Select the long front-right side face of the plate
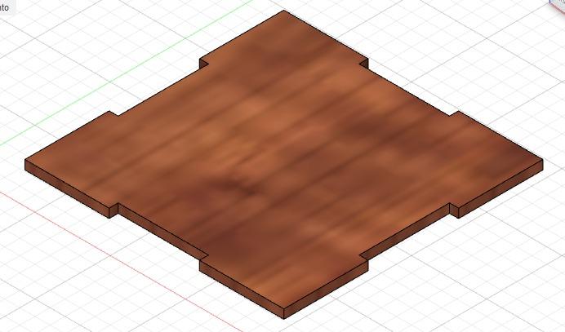The width and height of the screenshot is (565, 332). pyautogui.click(x=405, y=232)
